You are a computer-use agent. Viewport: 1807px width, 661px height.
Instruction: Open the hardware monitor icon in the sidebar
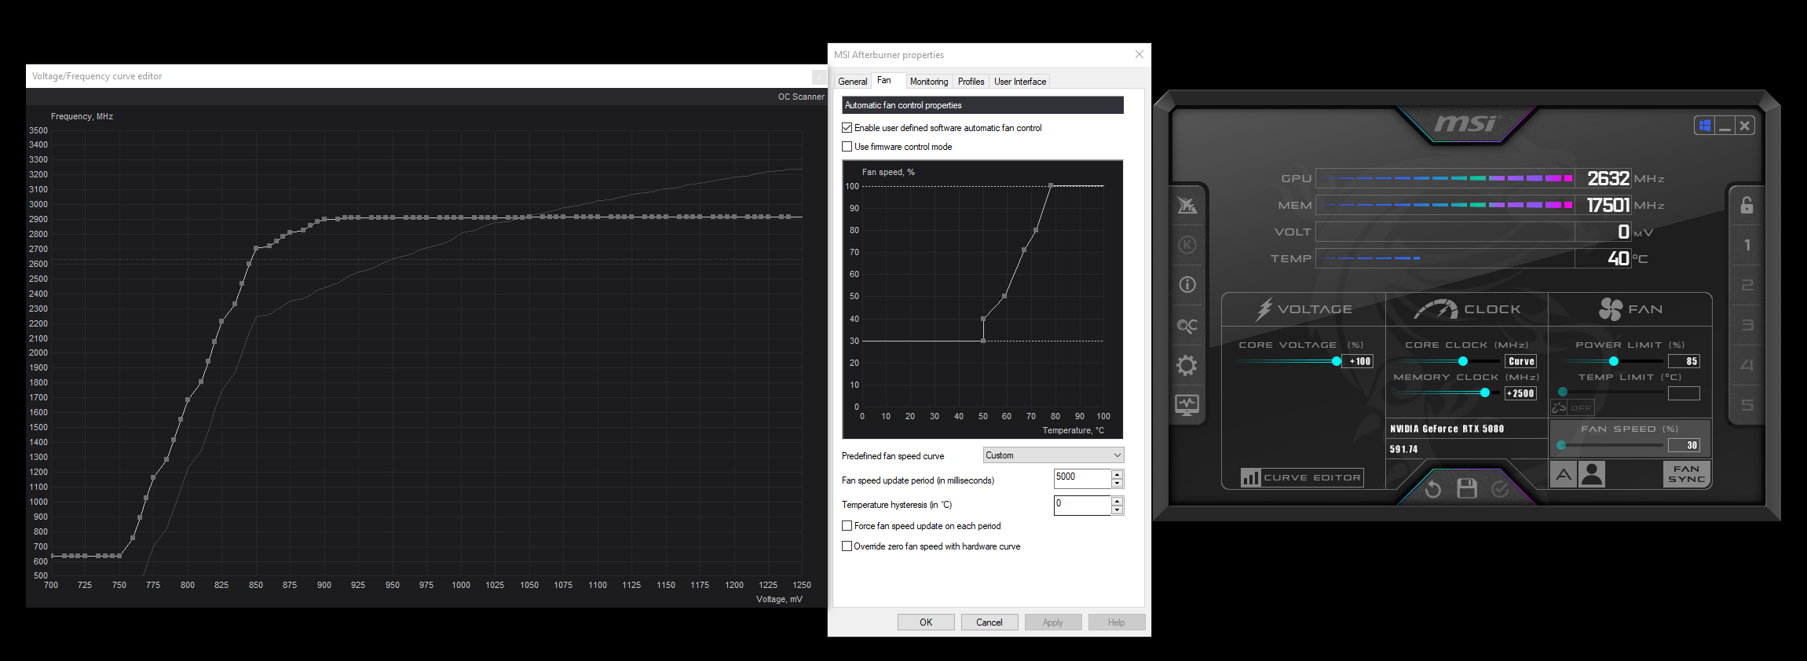[1187, 405]
